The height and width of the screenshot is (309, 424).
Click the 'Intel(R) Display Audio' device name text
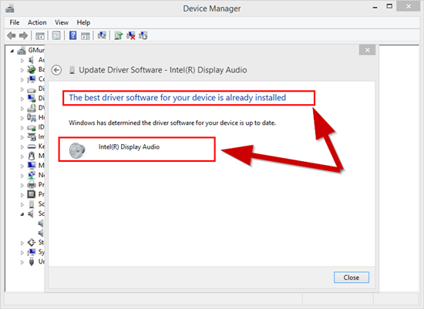(129, 147)
